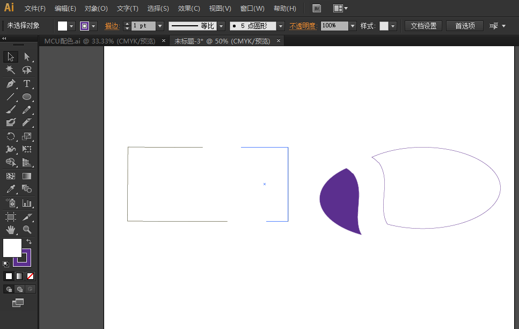Open the 5 点圆形 brush dropdown
Viewport: 519px width, 329px height.
coord(281,26)
